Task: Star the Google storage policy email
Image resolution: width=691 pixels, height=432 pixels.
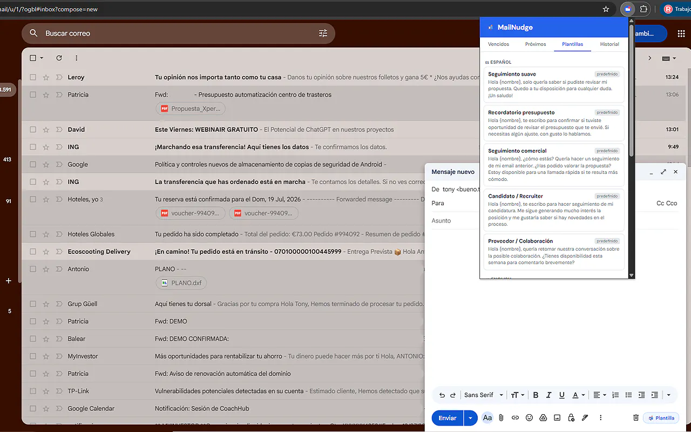Action: click(x=46, y=164)
